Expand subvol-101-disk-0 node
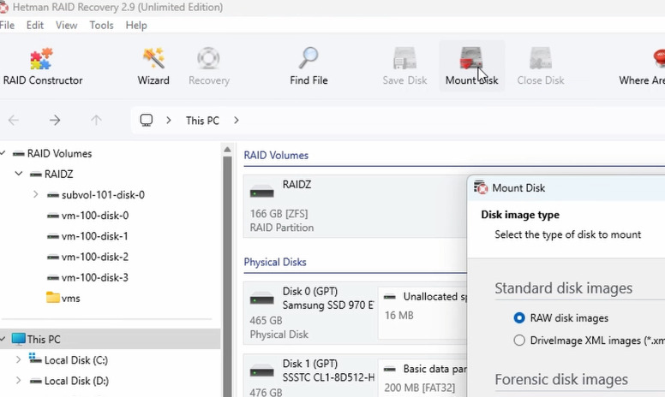This screenshot has height=397, width=665. point(36,195)
